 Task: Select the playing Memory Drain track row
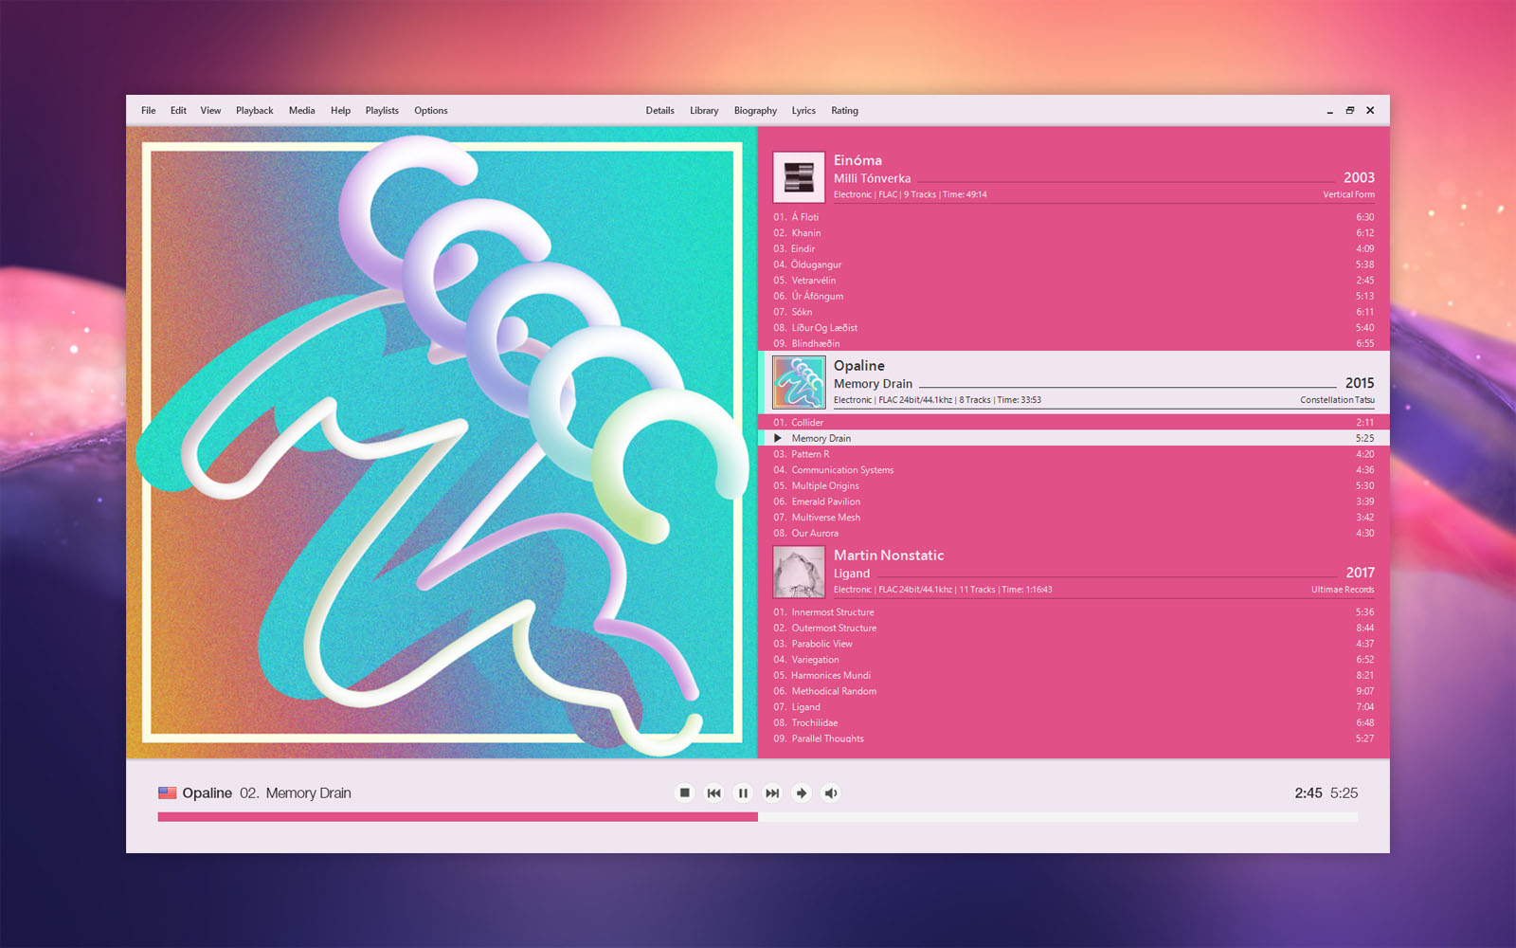pyautogui.click(x=1074, y=438)
